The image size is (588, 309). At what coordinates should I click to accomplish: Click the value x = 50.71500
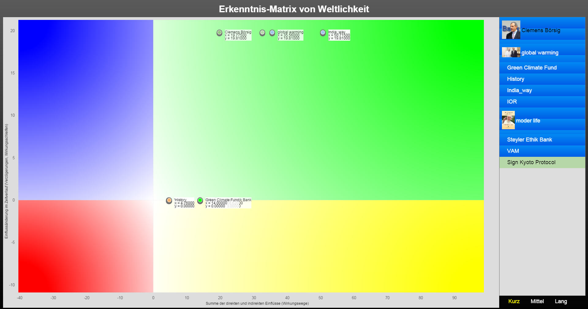point(339,35)
